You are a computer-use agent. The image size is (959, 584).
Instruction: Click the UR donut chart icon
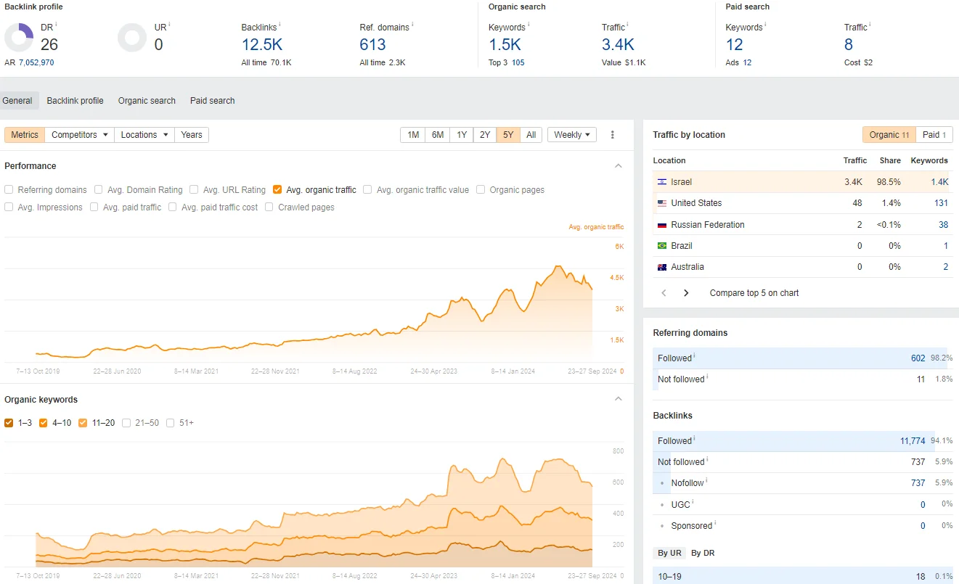pos(132,38)
